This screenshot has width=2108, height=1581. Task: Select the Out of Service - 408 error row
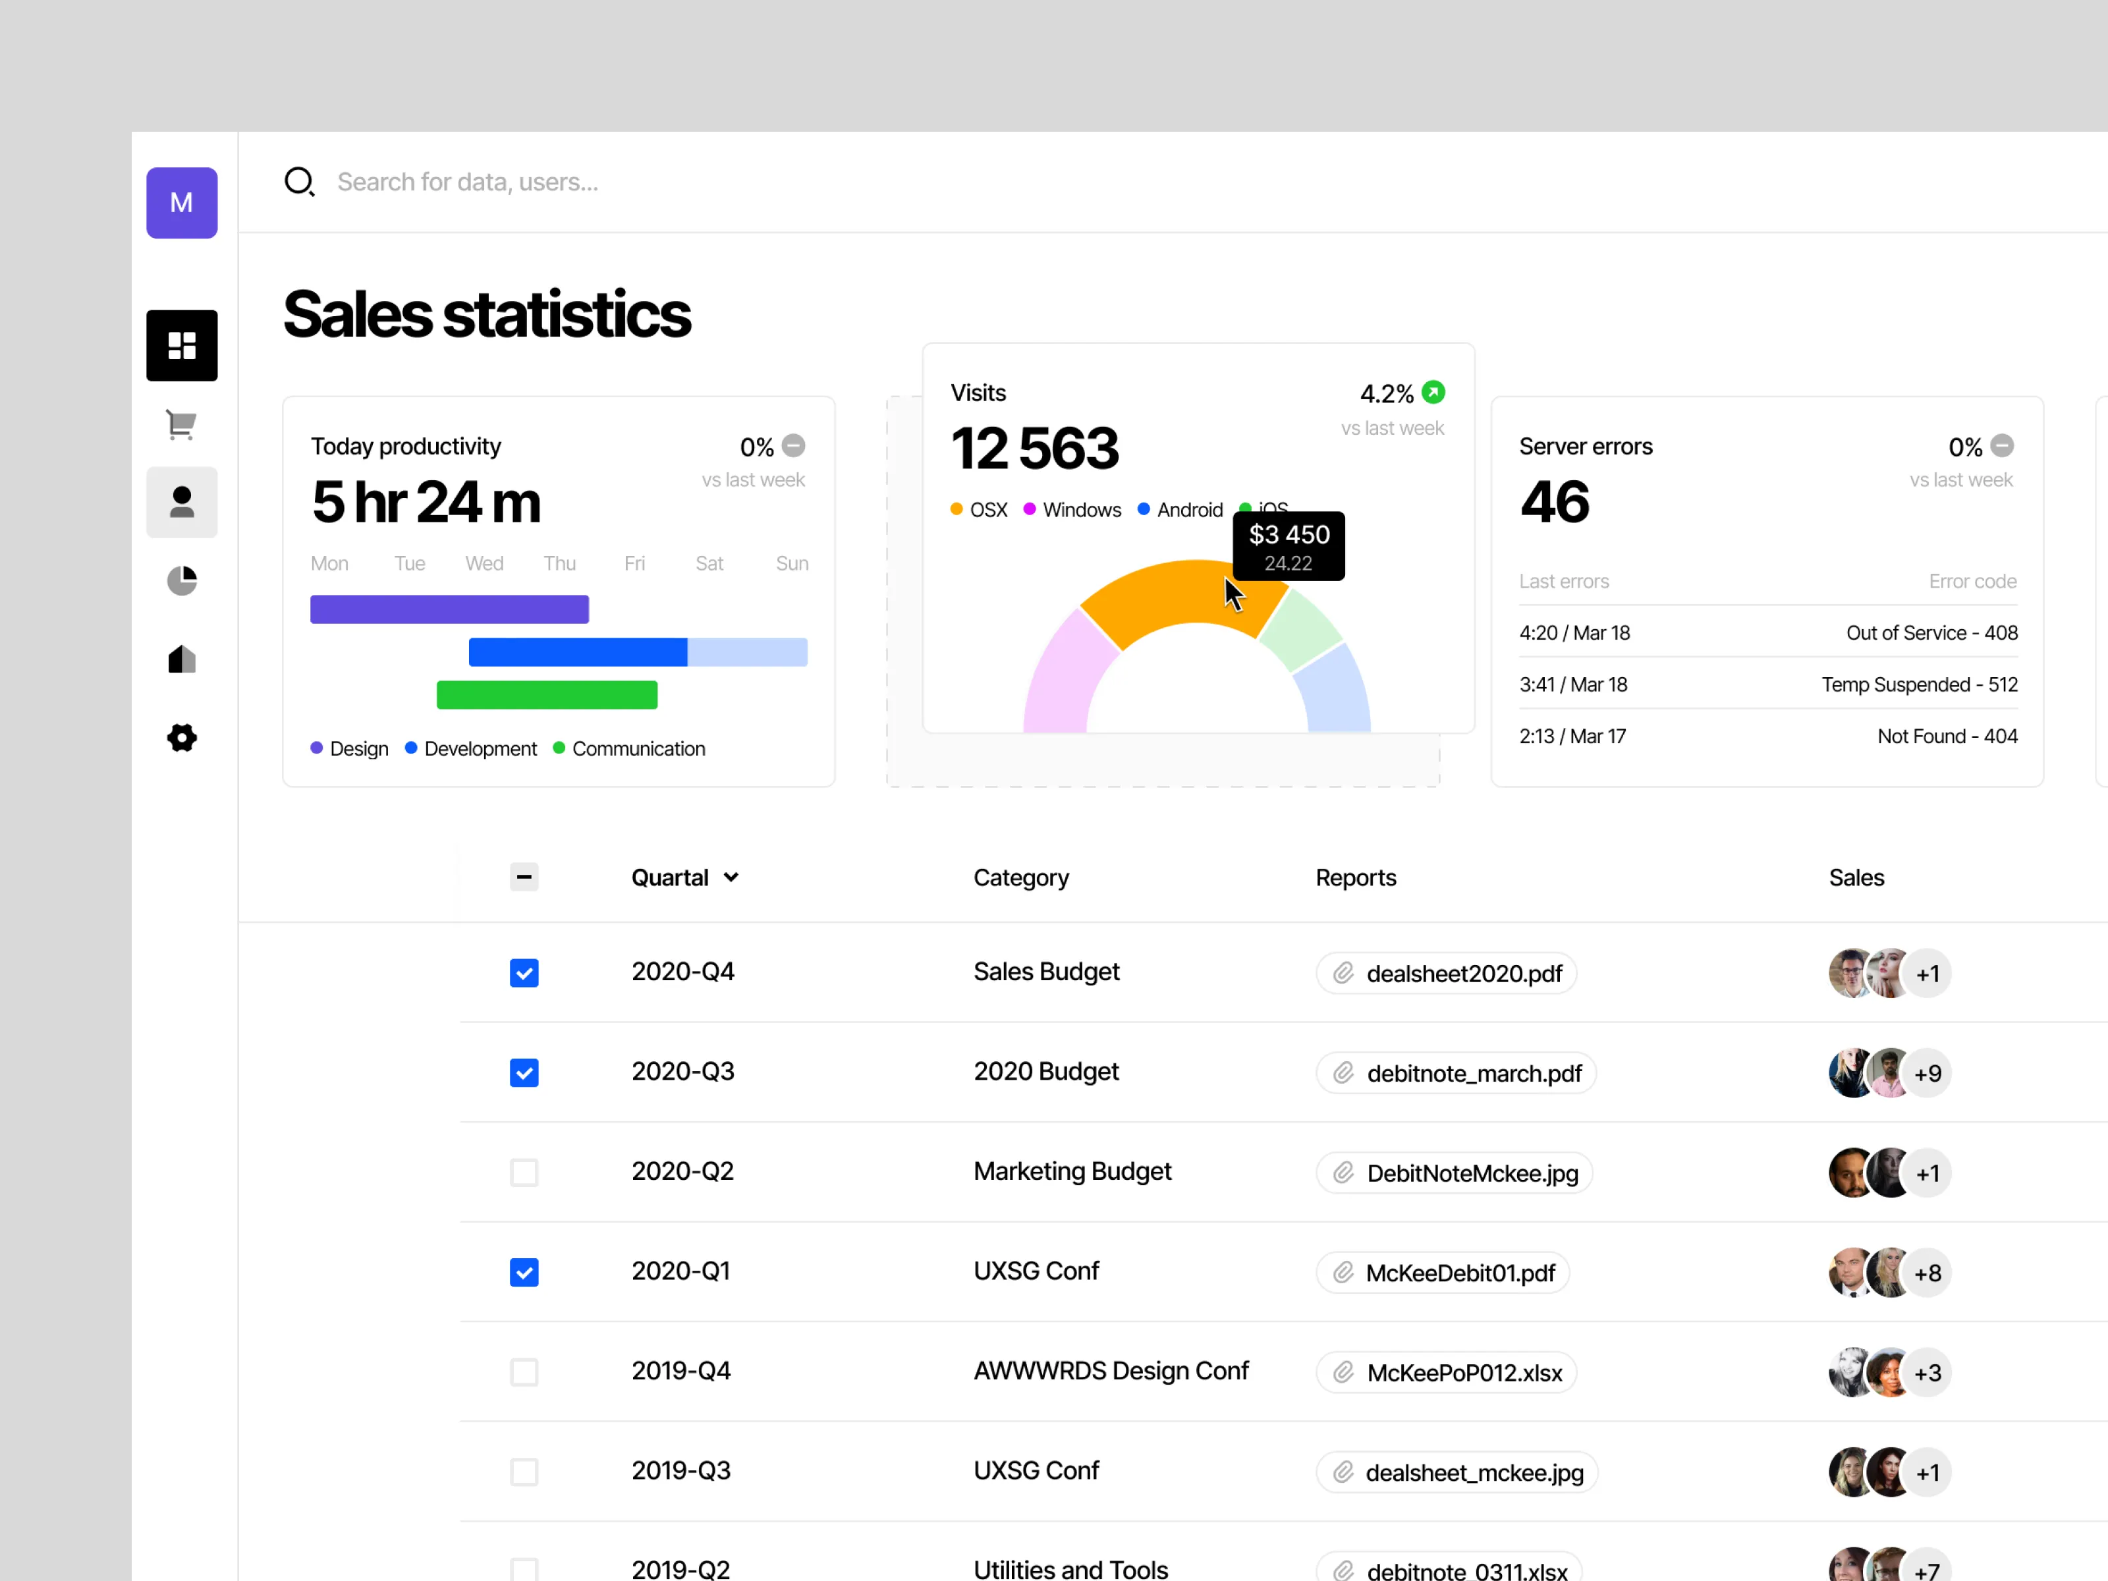pos(1768,633)
